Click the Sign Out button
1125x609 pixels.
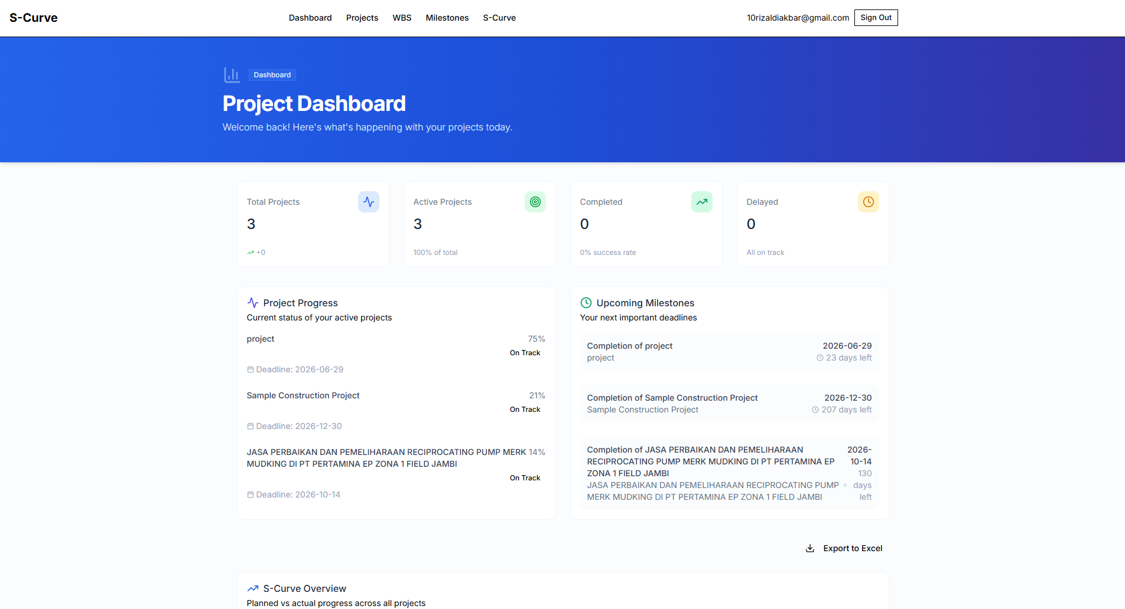876,18
